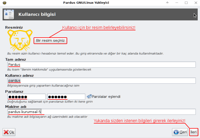Screen dimensions: 200x138
Task: Select the password confirmation field
Action: [x=66, y=97]
